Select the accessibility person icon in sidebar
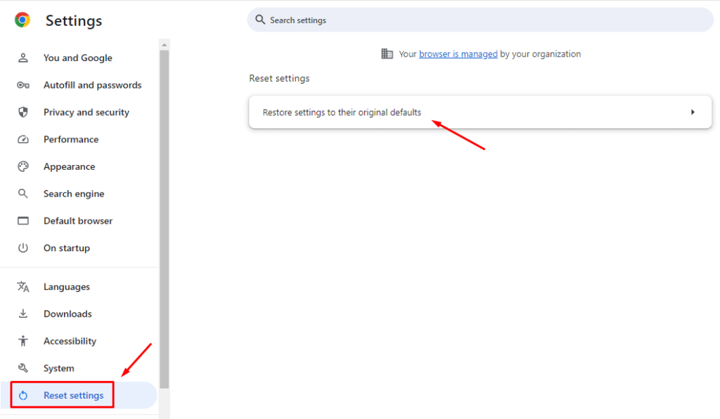The image size is (720, 419). coord(23,340)
